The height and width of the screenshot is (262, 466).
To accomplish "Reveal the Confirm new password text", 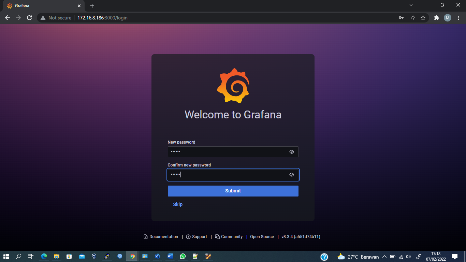I will coord(291,175).
